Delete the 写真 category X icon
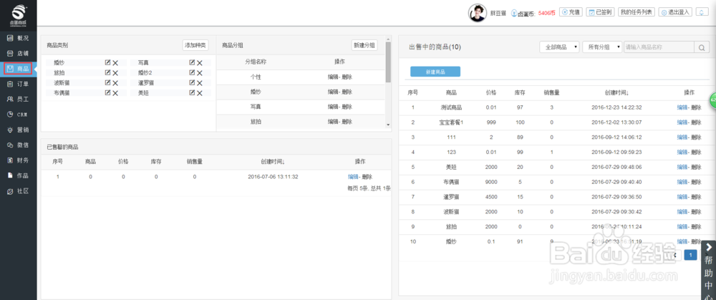Viewport: 716px width, 300px height. [200, 63]
